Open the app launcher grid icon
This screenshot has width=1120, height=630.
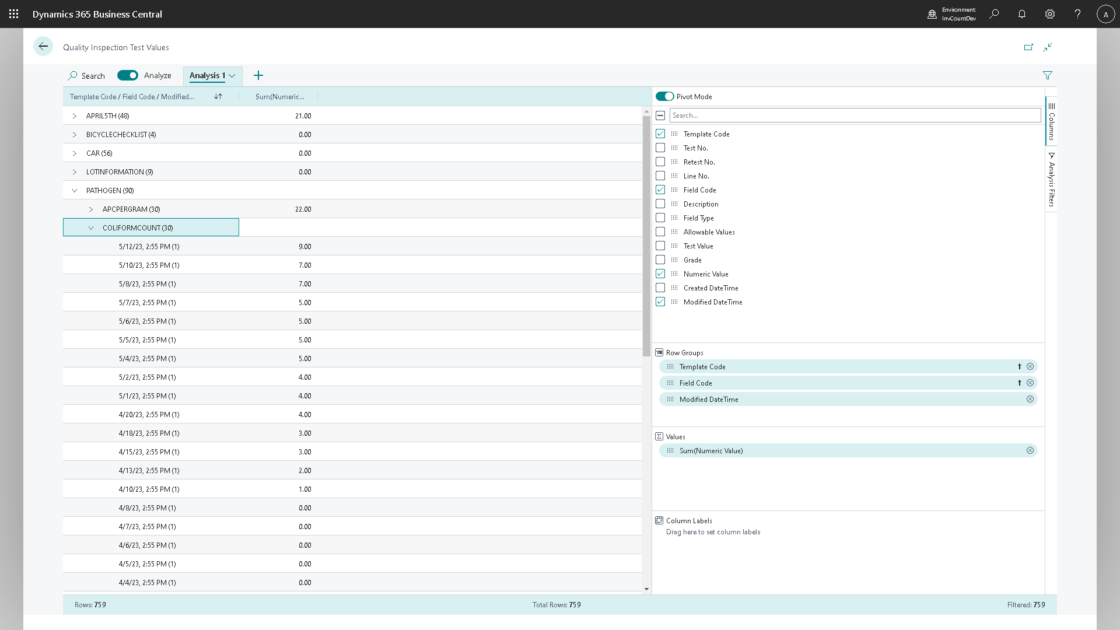[14, 14]
